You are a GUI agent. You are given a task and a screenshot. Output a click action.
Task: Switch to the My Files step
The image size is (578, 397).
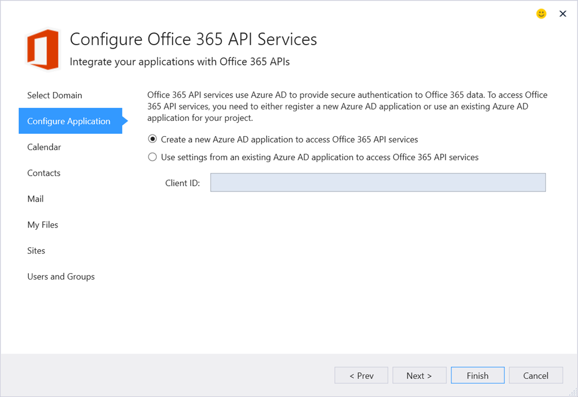[x=43, y=225]
